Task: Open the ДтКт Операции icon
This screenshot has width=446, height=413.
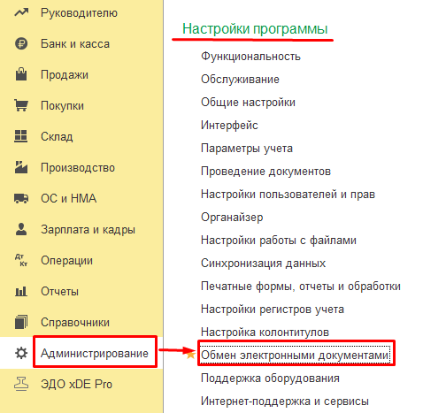Action: 21,260
